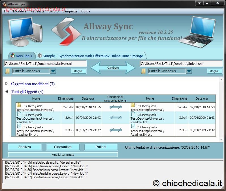Image resolution: width=226 pixels, height=191 pixels.
Task: Click sync direction icon for the Cartella row
Action: 116,107
